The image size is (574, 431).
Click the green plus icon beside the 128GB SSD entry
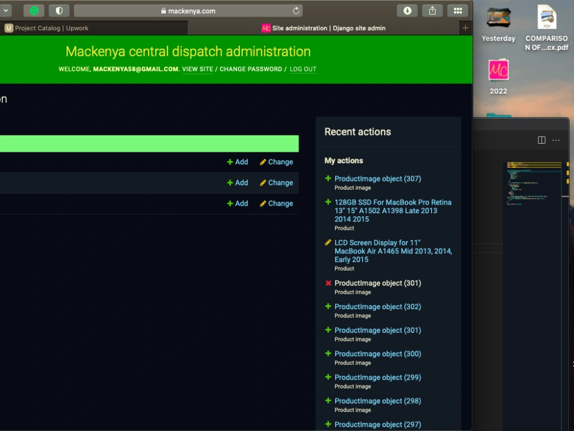328,202
